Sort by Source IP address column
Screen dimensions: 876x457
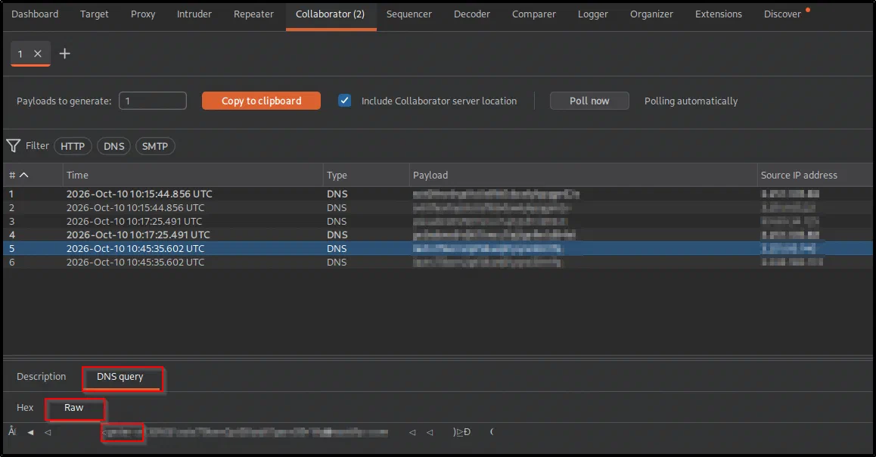pos(815,175)
